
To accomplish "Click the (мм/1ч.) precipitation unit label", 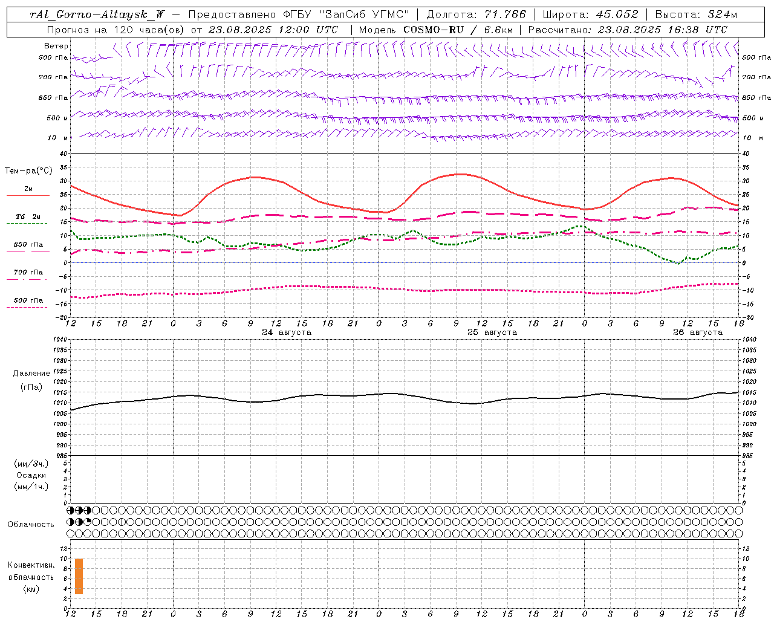I will (x=31, y=487).
